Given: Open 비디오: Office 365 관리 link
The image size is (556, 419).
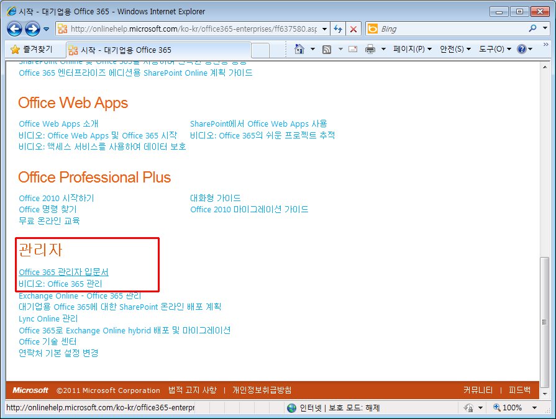Looking at the screenshot, I should tap(60, 284).
